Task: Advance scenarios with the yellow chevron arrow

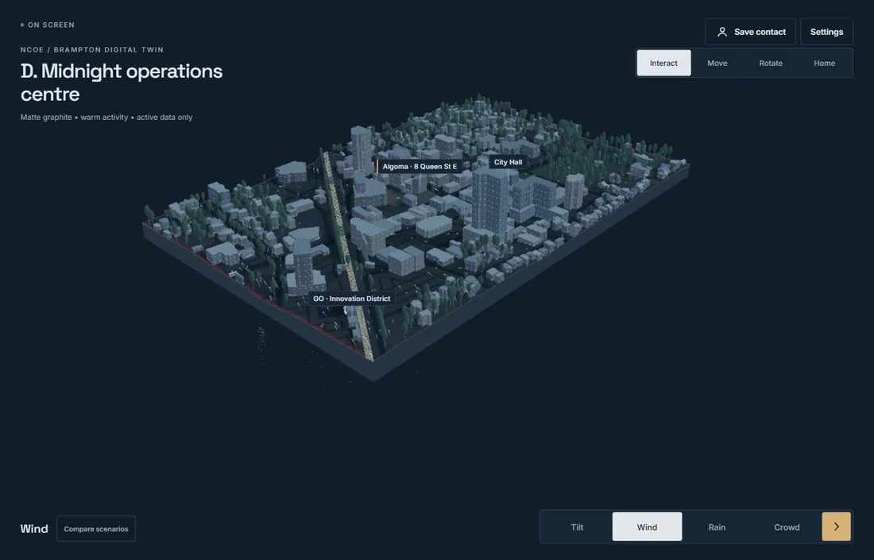Action: pyautogui.click(x=836, y=527)
